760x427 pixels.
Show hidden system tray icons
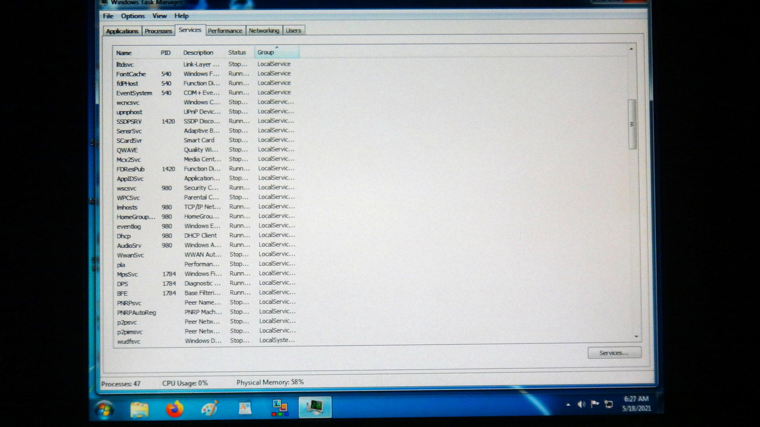568,404
